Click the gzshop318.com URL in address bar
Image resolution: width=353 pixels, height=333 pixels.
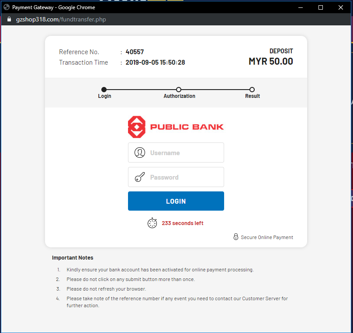[x=61, y=19]
